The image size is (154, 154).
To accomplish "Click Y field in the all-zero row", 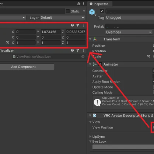I will (51, 37).
